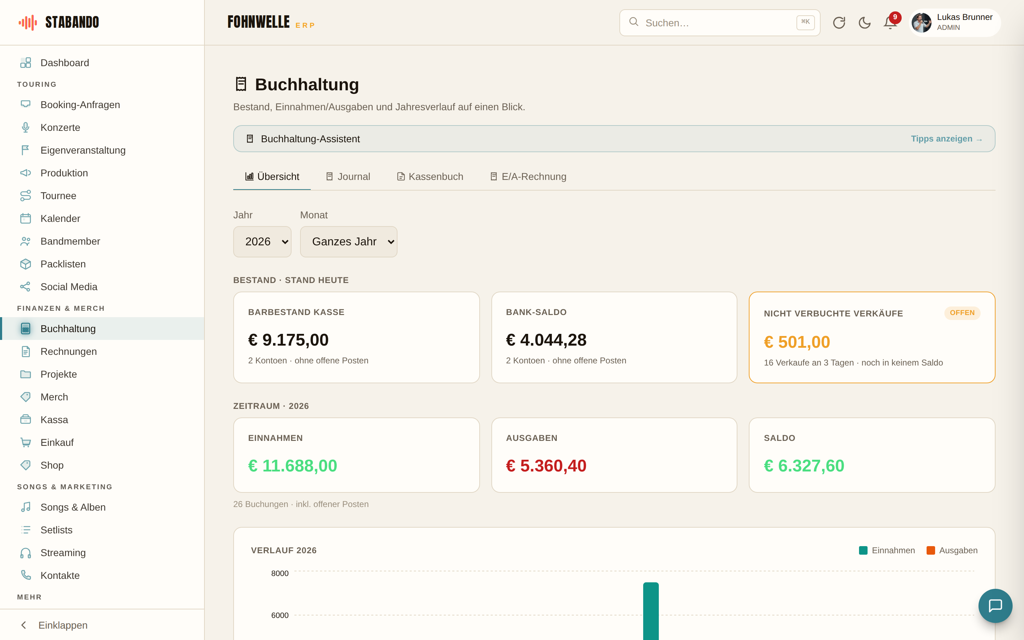Toggle dark mode moon icon
This screenshot has width=1024, height=640.
pos(864,22)
